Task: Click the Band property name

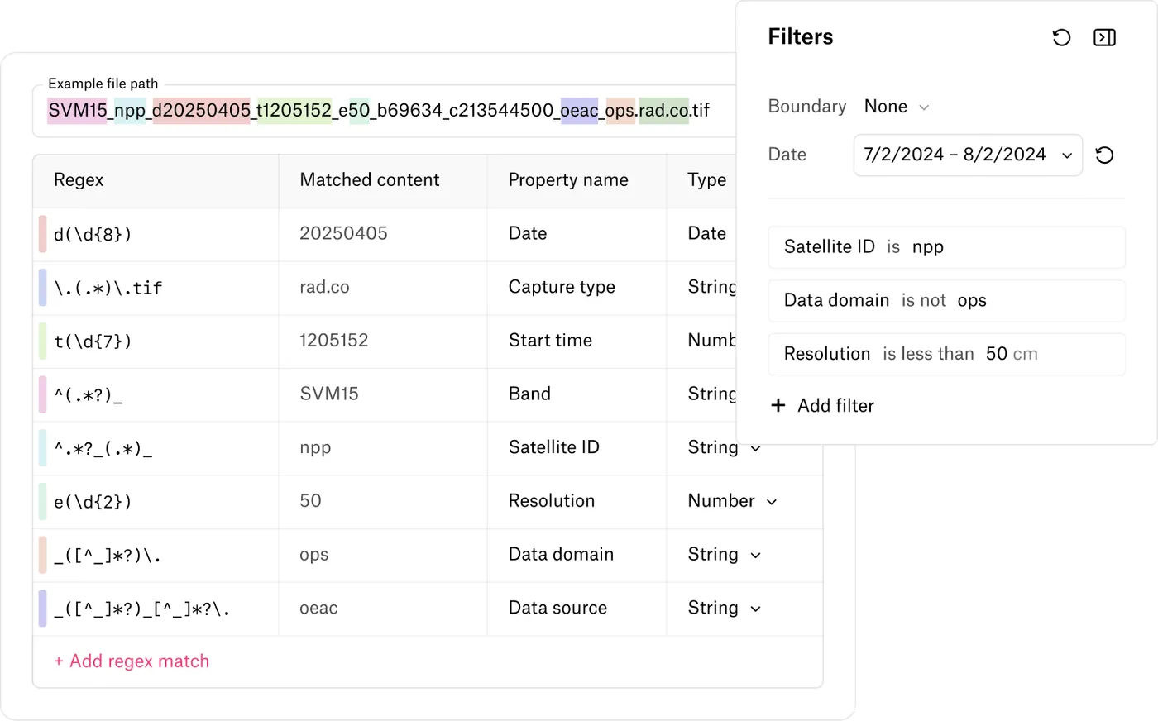Action: (529, 394)
